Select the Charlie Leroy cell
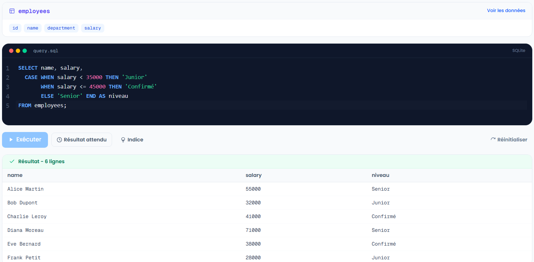This screenshot has height=262, width=534. (x=27, y=216)
